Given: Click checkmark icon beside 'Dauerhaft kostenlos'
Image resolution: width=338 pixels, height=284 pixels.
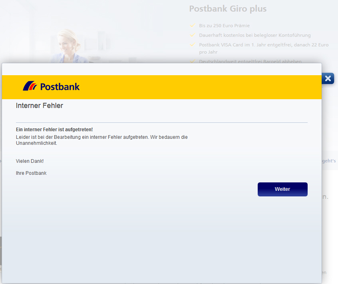Looking at the screenshot, I should (193, 35).
